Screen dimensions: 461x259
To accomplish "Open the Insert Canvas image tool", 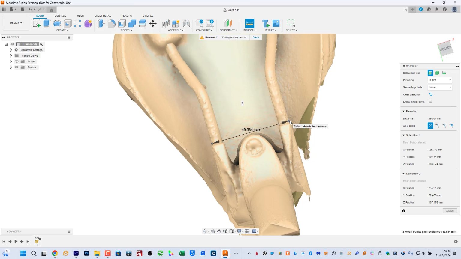I will click(x=276, y=23).
